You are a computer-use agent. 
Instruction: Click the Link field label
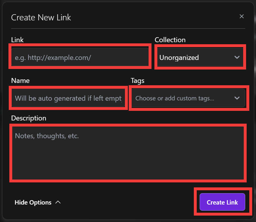click(x=17, y=40)
